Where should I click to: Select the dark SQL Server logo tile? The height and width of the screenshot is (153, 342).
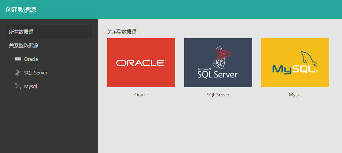coord(218,63)
